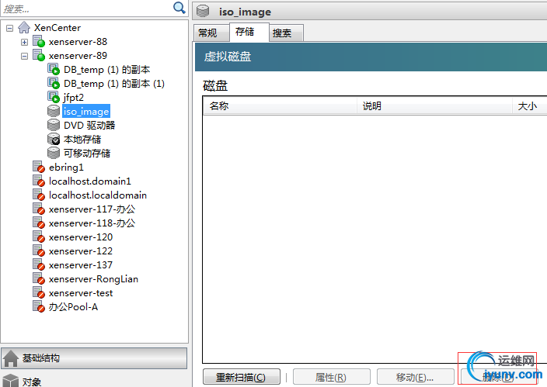Select 办公Pool-A in the tree

point(73,307)
